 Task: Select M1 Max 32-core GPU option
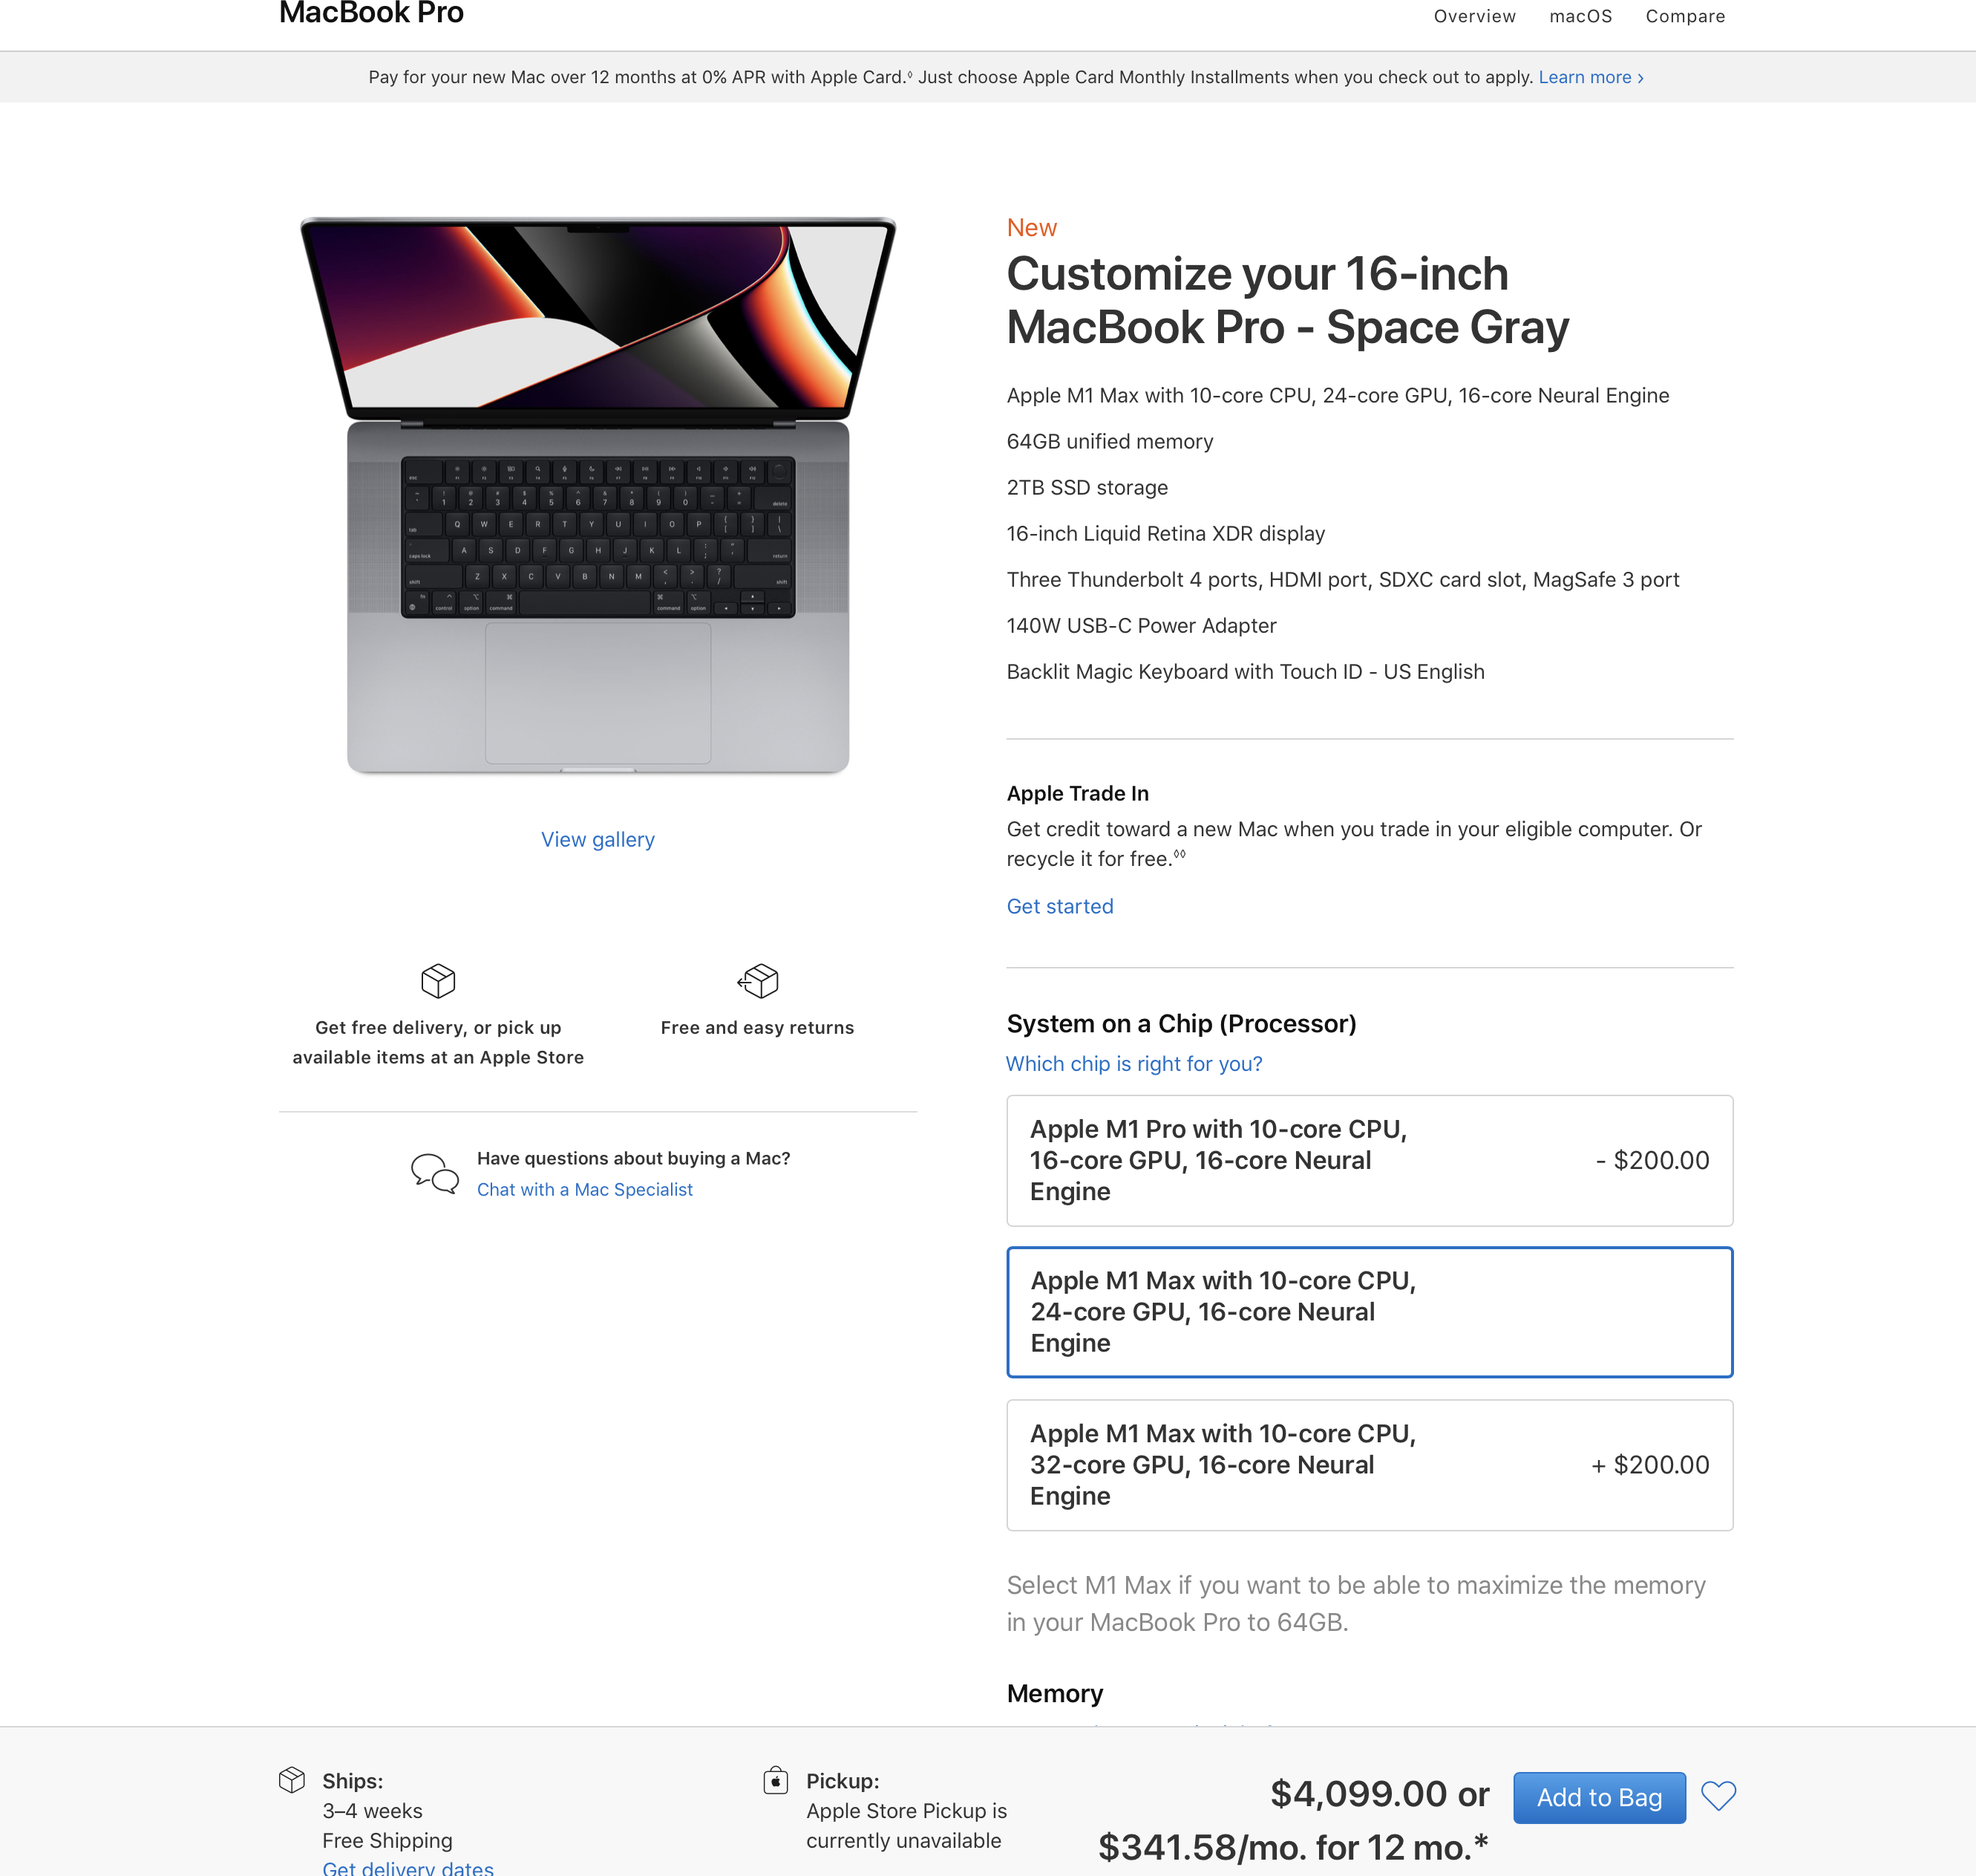[1370, 1464]
